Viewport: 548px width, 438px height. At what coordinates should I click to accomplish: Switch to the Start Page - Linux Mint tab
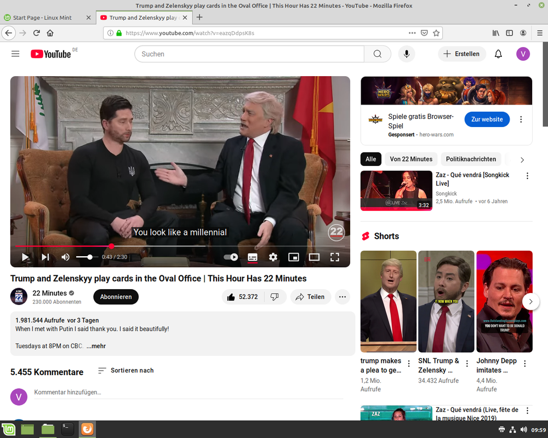[48, 18]
